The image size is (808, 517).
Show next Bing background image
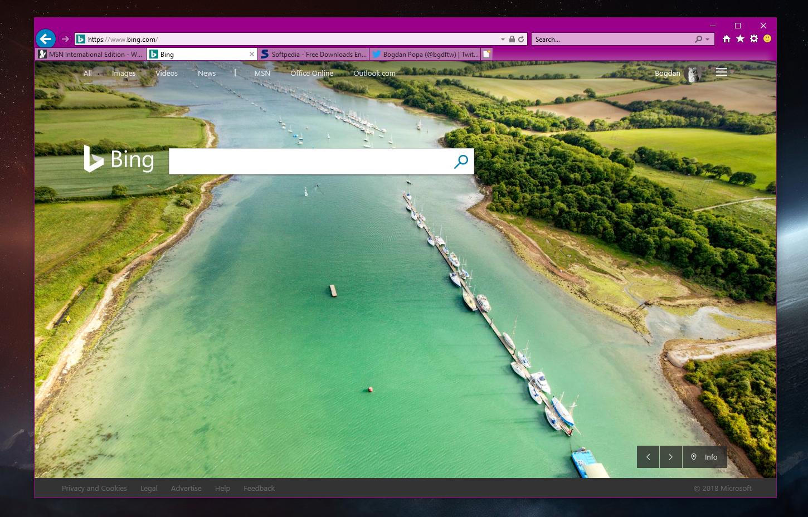671,457
